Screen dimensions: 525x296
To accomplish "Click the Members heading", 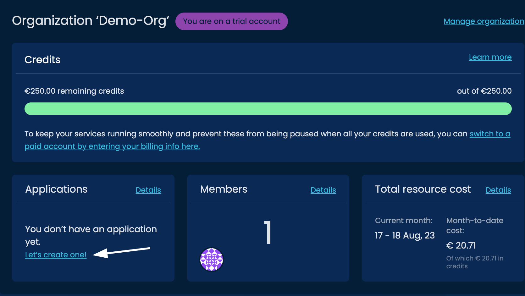I will pyautogui.click(x=224, y=189).
